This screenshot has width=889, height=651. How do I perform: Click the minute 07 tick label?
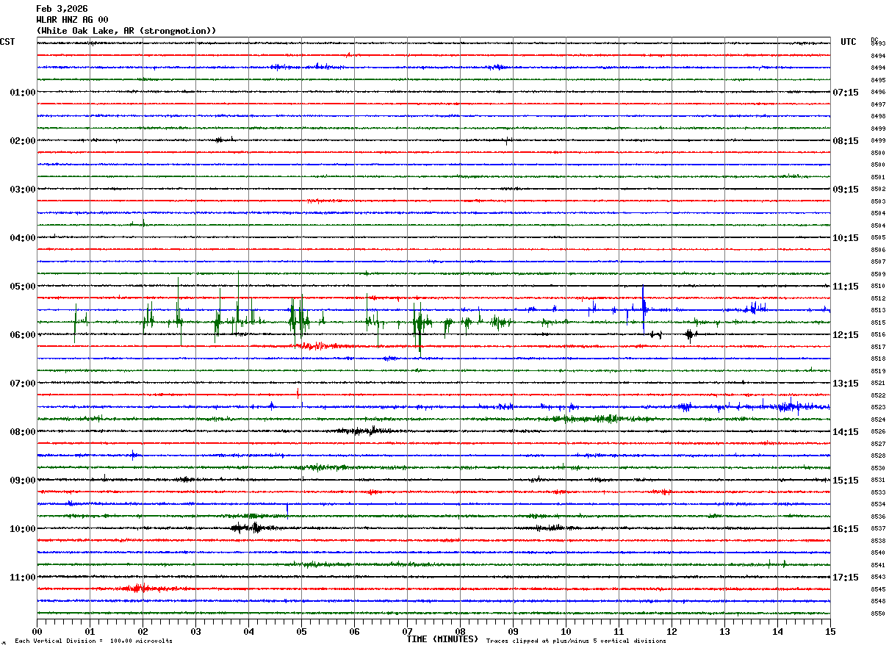pos(407,631)
